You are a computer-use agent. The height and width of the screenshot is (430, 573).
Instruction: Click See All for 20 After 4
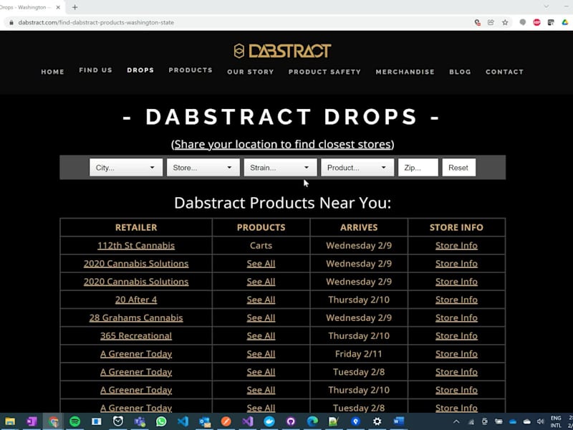(x=261, y=300)
